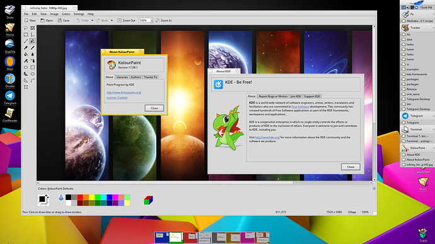The width and height of the screenshot is (435, 244).
Task: Open the Support KDE tab
Action: 312,96
